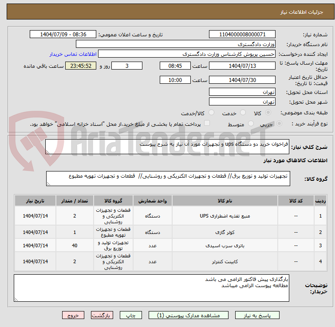This screenshot has width=335, height=327.
Task: View attached documents button
Action: pyautogui.click(x=189, y=315)
